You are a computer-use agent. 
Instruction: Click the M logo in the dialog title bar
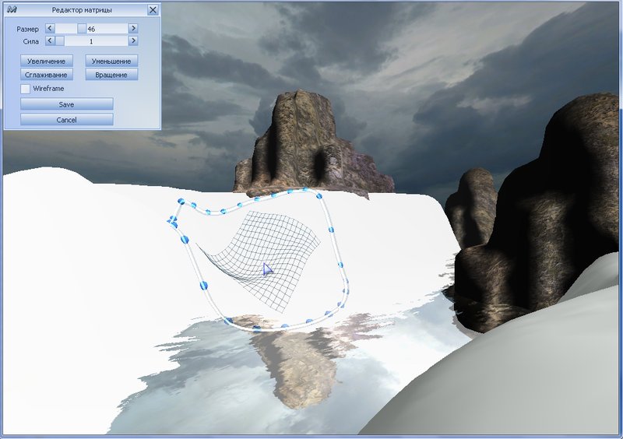point(12,10)
